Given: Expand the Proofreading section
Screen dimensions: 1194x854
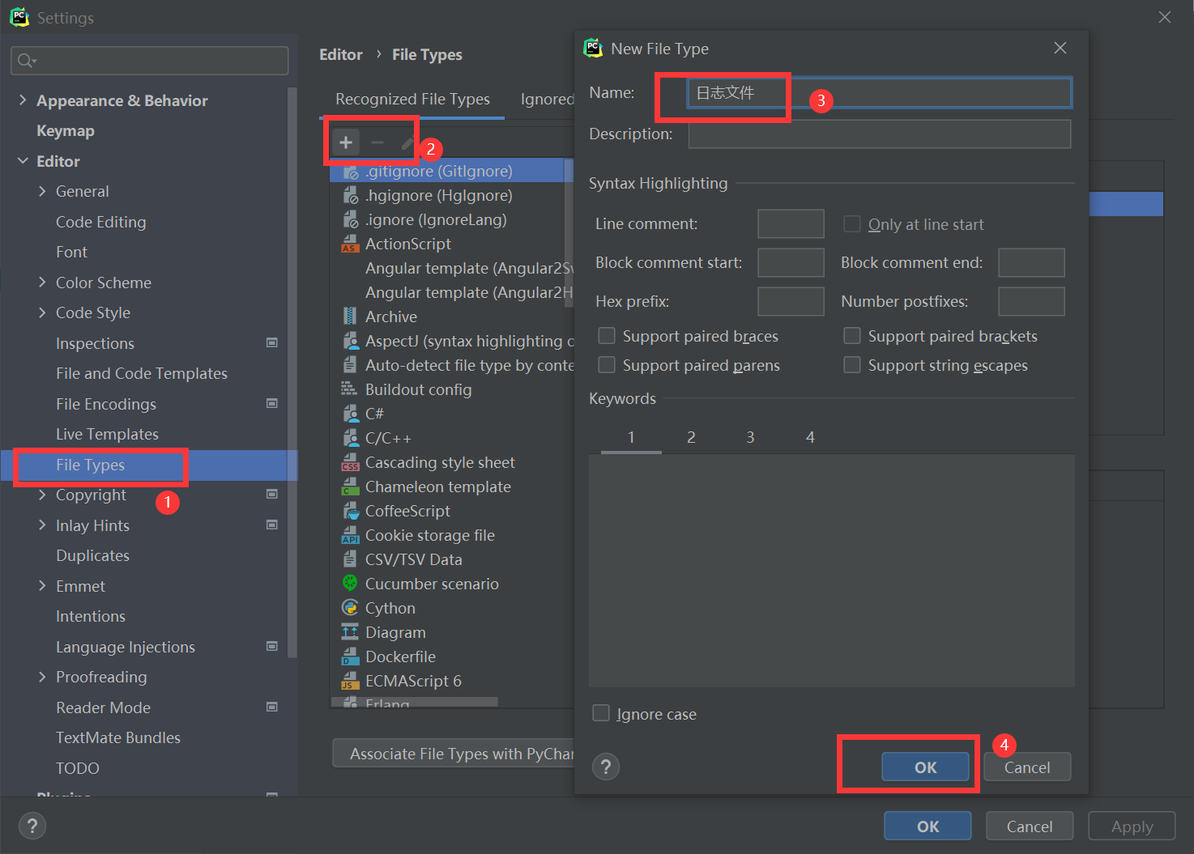Looking at the screenshot, I should coord(43,677).
